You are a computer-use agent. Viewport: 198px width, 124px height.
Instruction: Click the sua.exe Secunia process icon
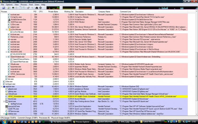(x=9, y=39)
